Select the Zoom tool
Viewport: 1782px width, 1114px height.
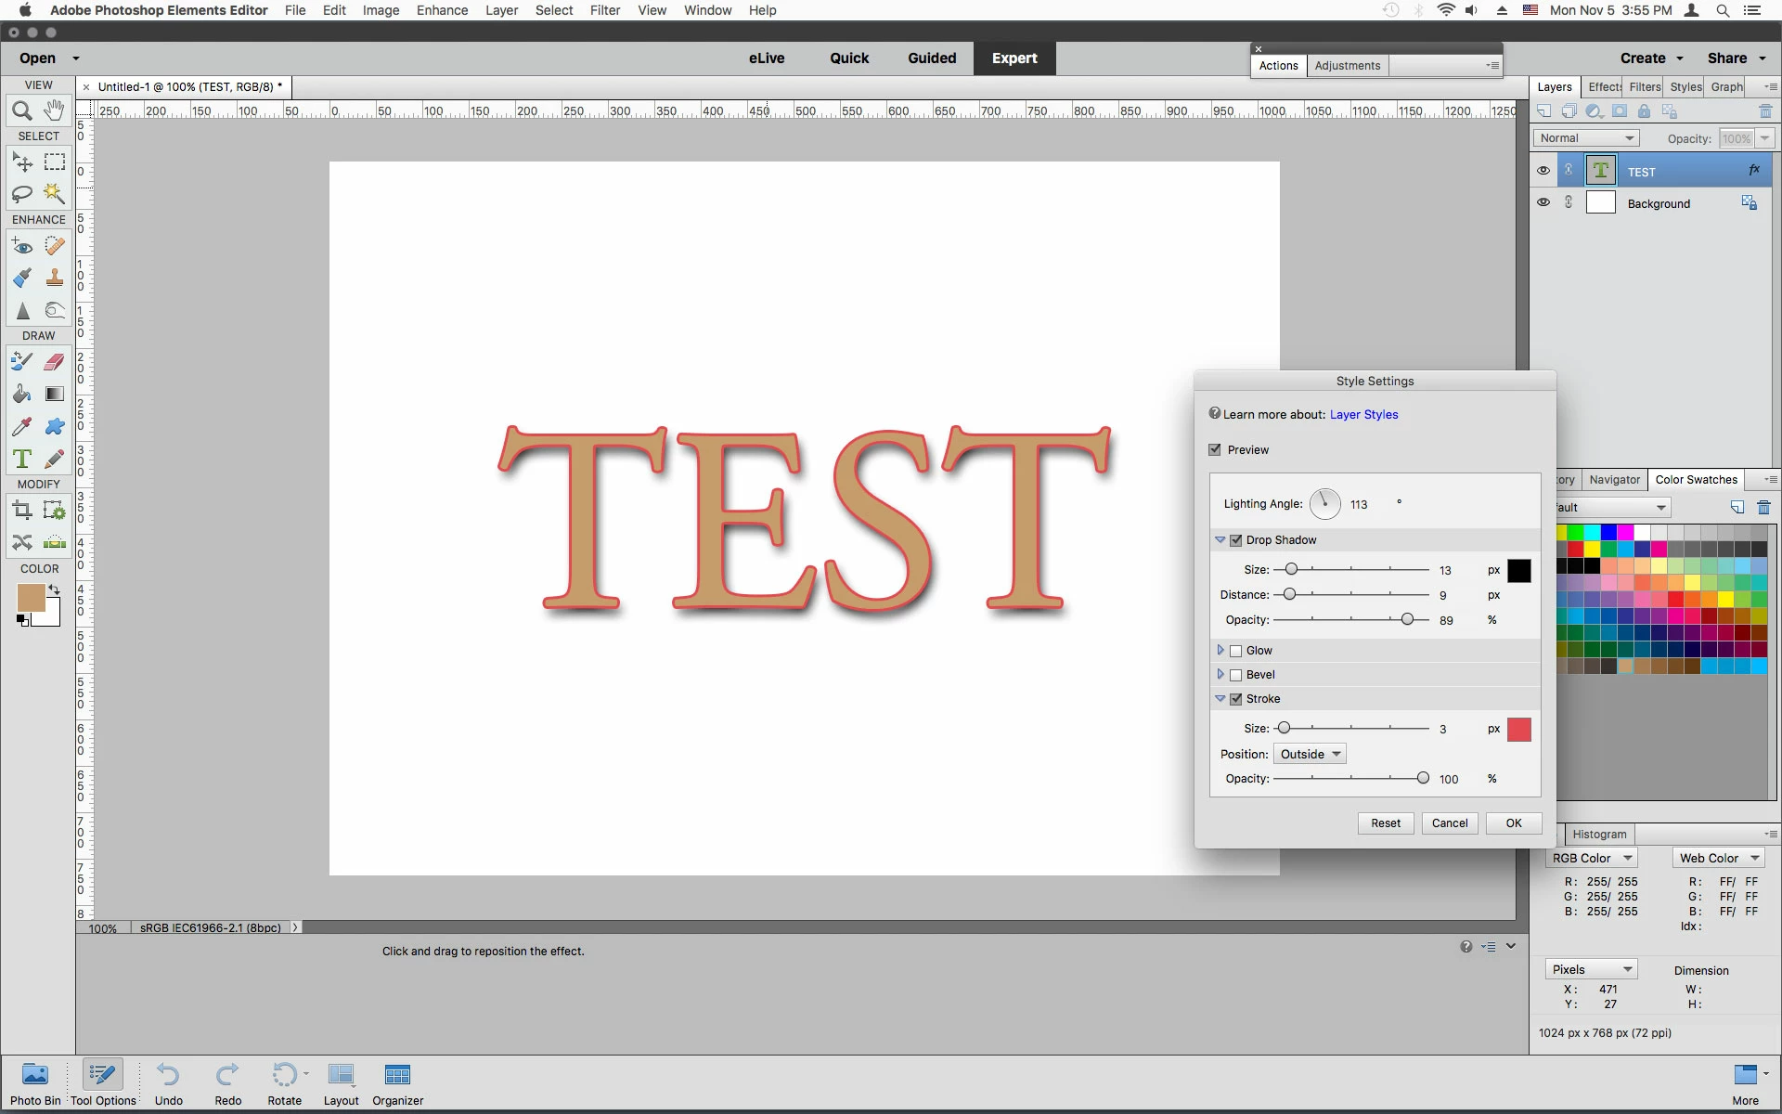(x=22, y=111)
